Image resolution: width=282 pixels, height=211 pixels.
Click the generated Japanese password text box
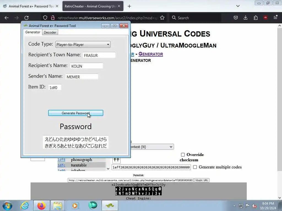pos(76,143)
